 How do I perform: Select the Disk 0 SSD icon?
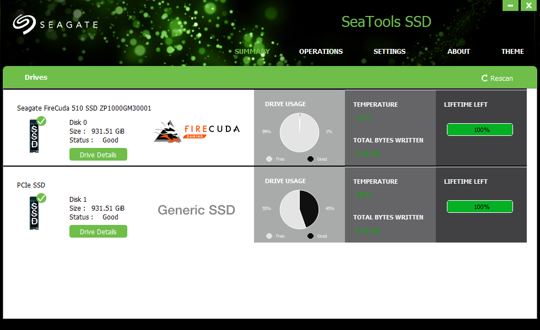[x=34, y=136]
